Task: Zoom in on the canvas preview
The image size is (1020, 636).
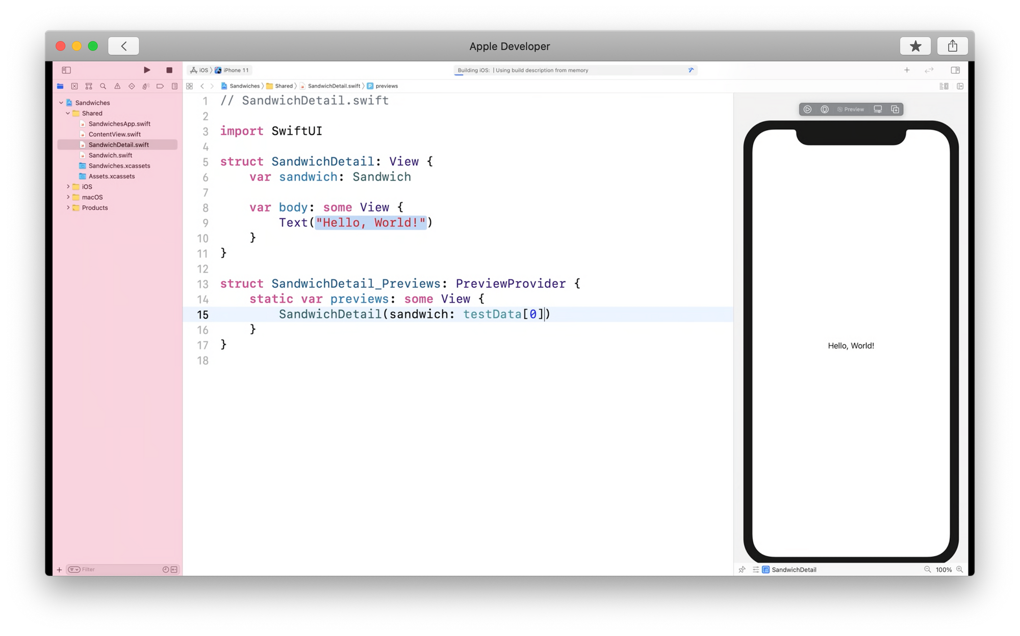Action: click(x=959, y=570)
